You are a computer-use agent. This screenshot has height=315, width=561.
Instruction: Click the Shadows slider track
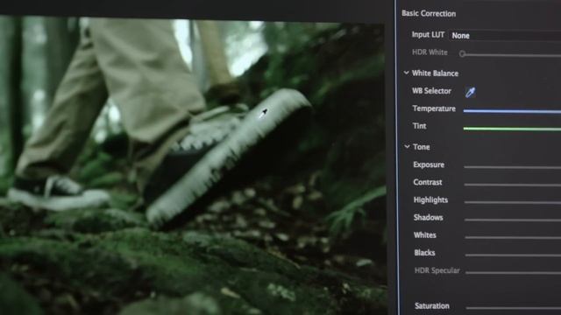click(513, 220)
